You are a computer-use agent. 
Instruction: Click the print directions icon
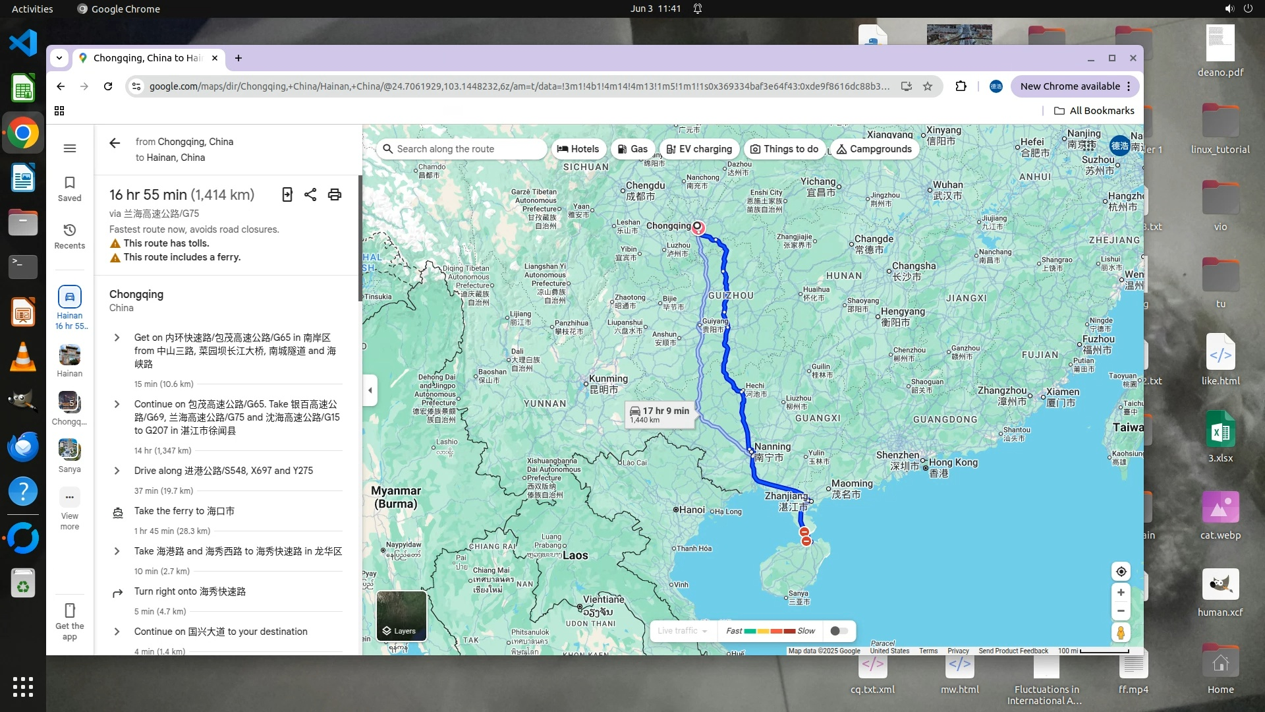click(x=335, y=194)
